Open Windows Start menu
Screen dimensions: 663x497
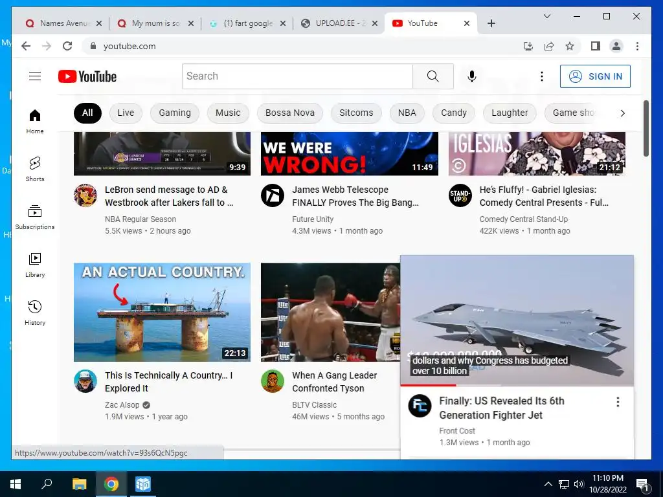[16, 484]
